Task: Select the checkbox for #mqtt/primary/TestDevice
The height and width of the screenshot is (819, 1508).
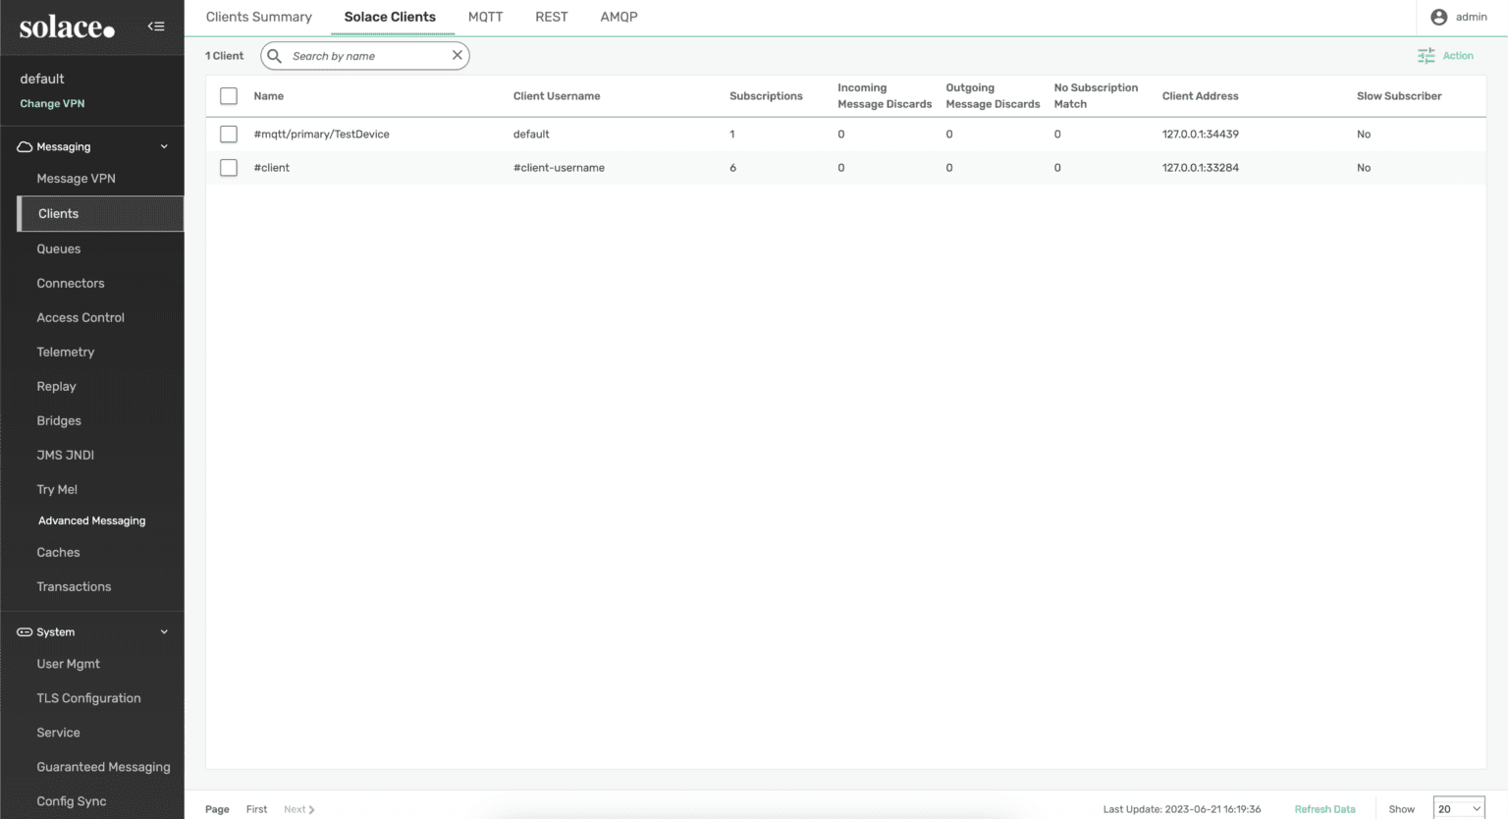Action: [228, 134]
